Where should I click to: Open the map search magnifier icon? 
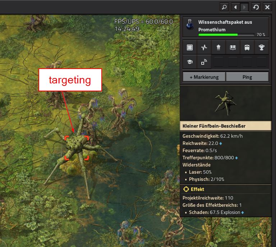(224, 7)
